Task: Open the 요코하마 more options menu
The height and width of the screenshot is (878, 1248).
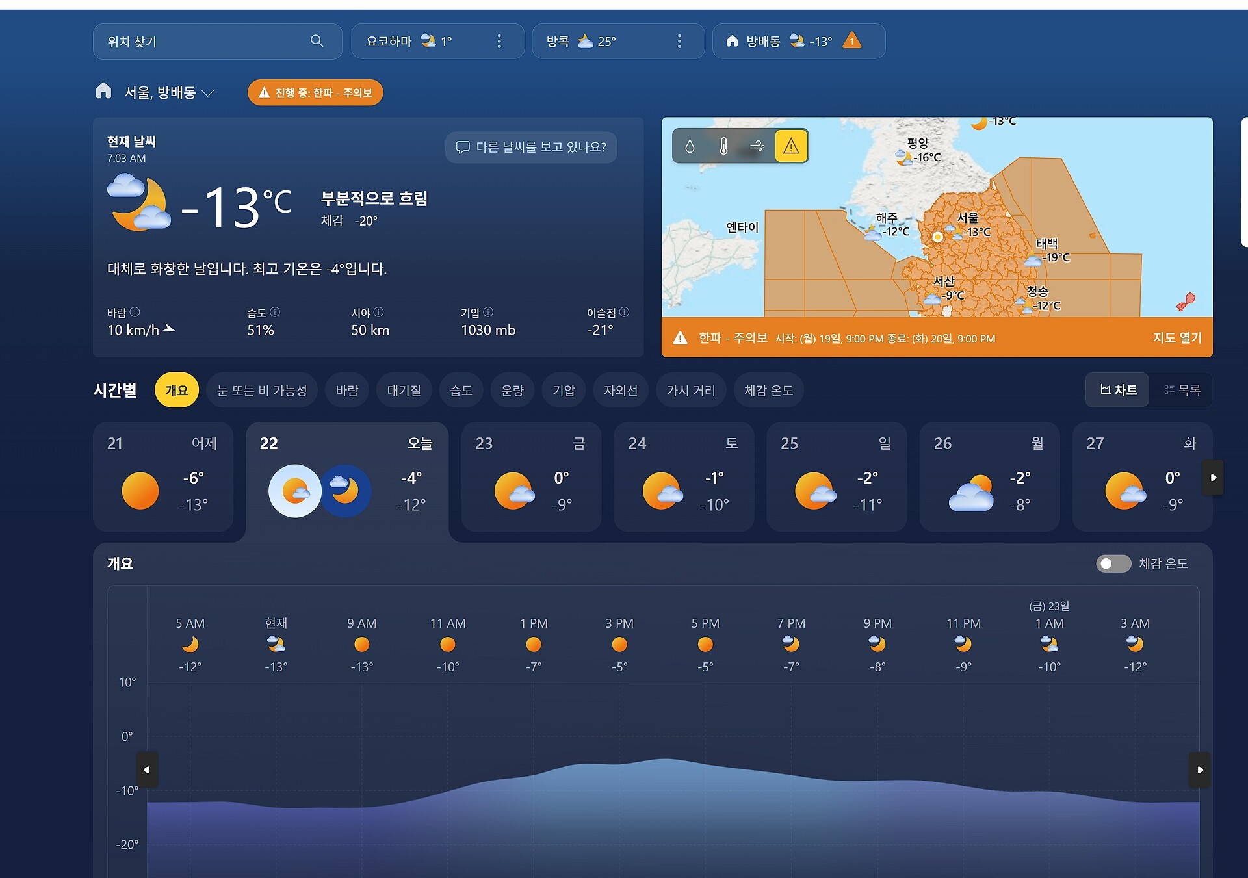Action: (499, 42)
